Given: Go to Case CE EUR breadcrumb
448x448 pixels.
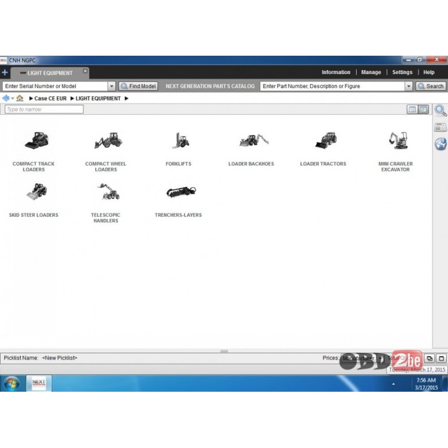Looking at the screenshot, I should [51, 98].
